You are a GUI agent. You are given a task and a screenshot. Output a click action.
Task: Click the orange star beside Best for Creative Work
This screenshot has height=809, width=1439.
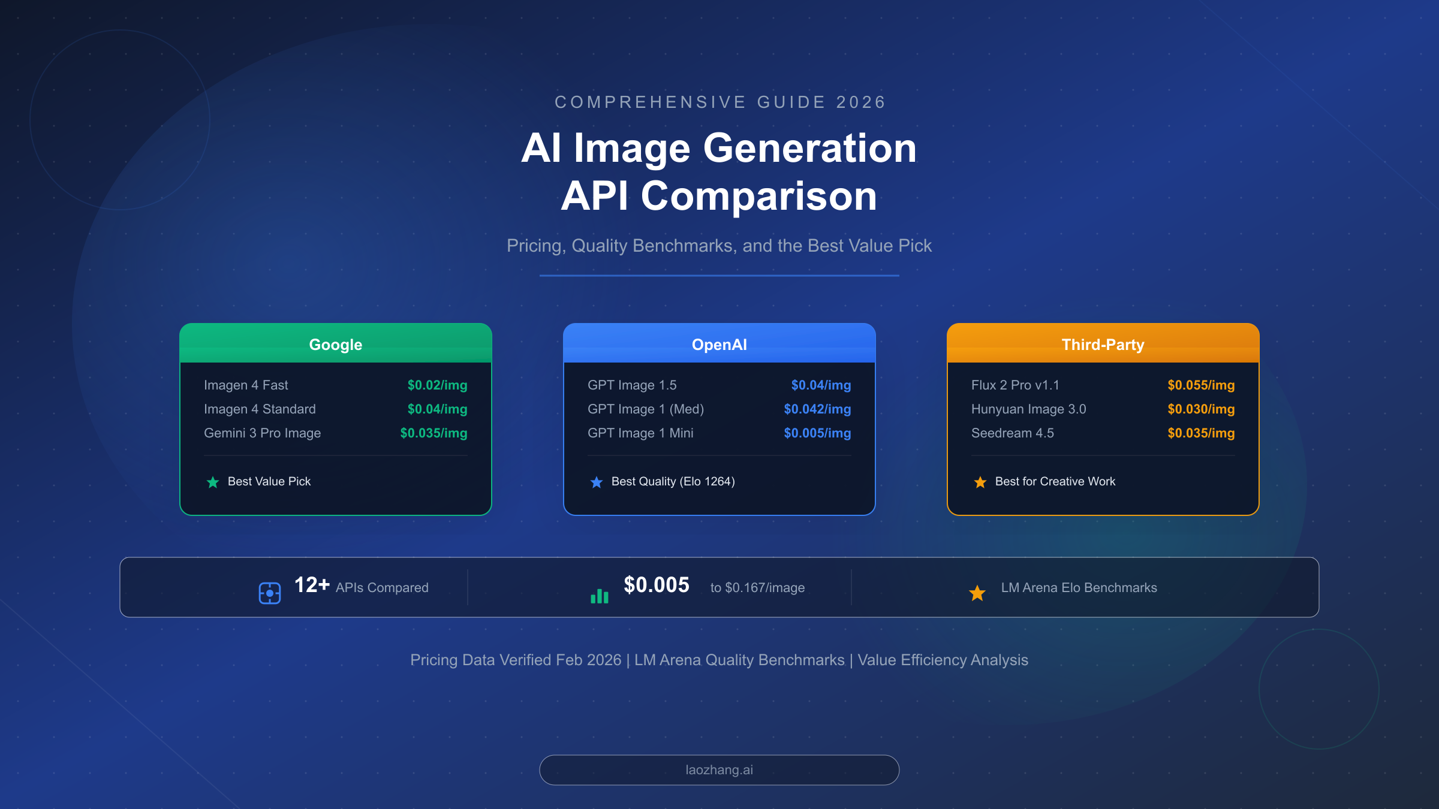pyautogui.click(x=980, y=481)
